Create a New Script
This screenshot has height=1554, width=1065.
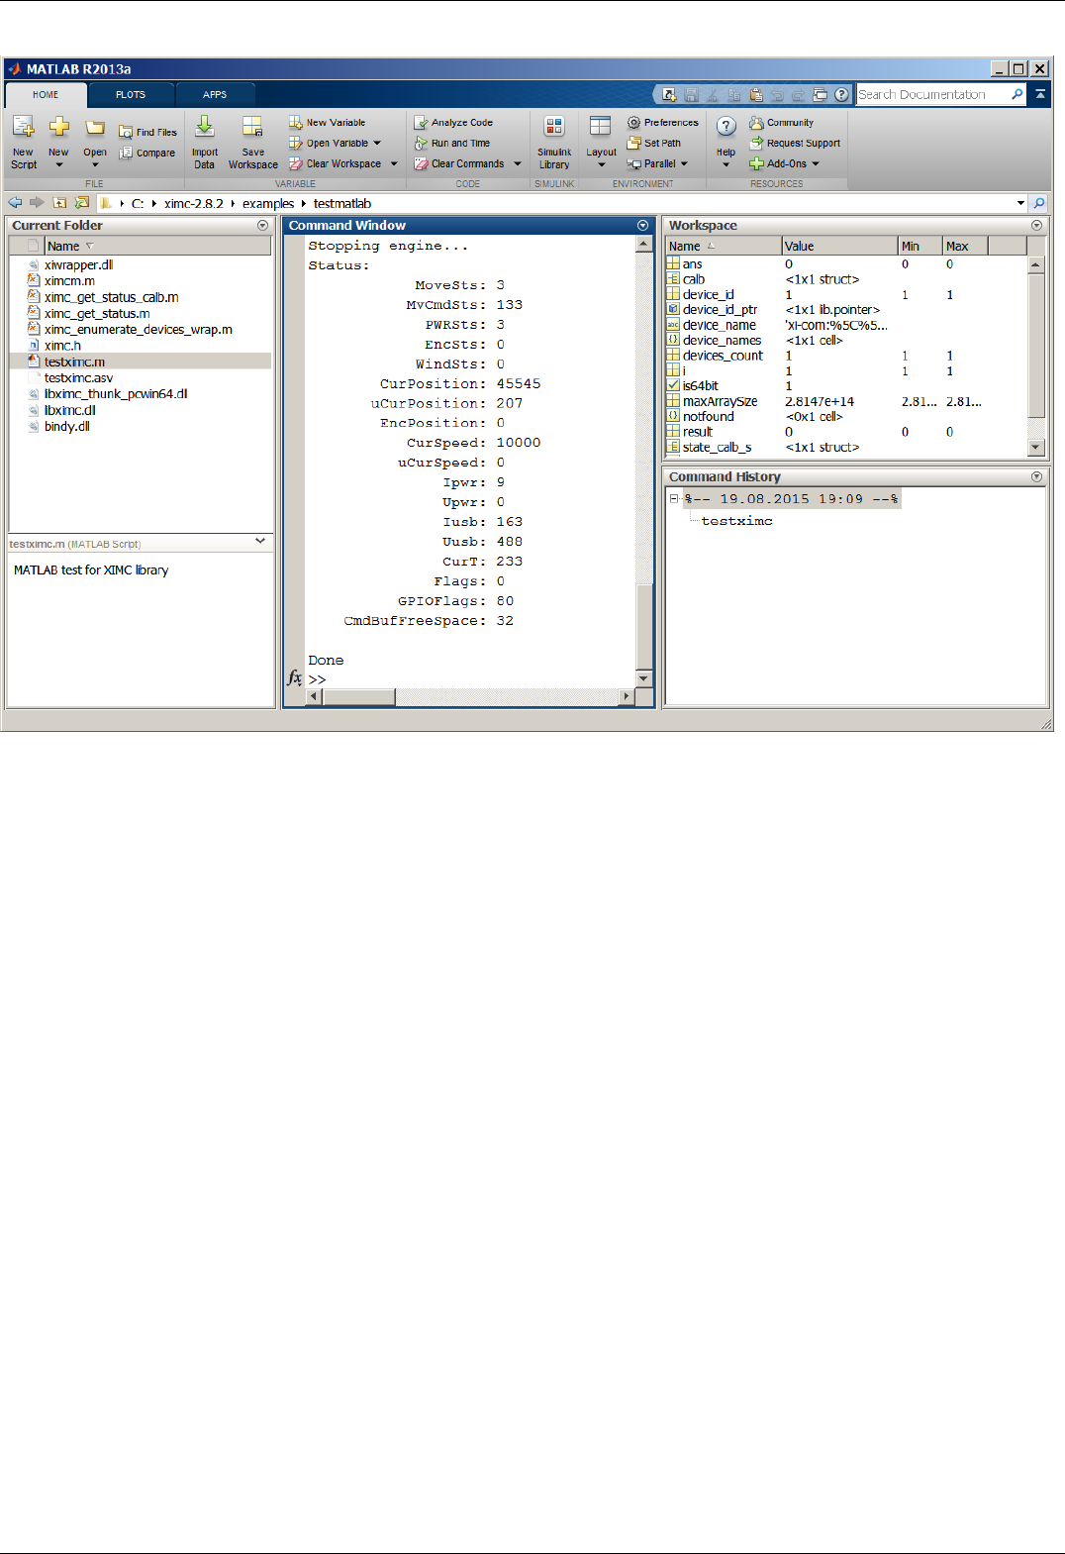[x=24, y=142]
